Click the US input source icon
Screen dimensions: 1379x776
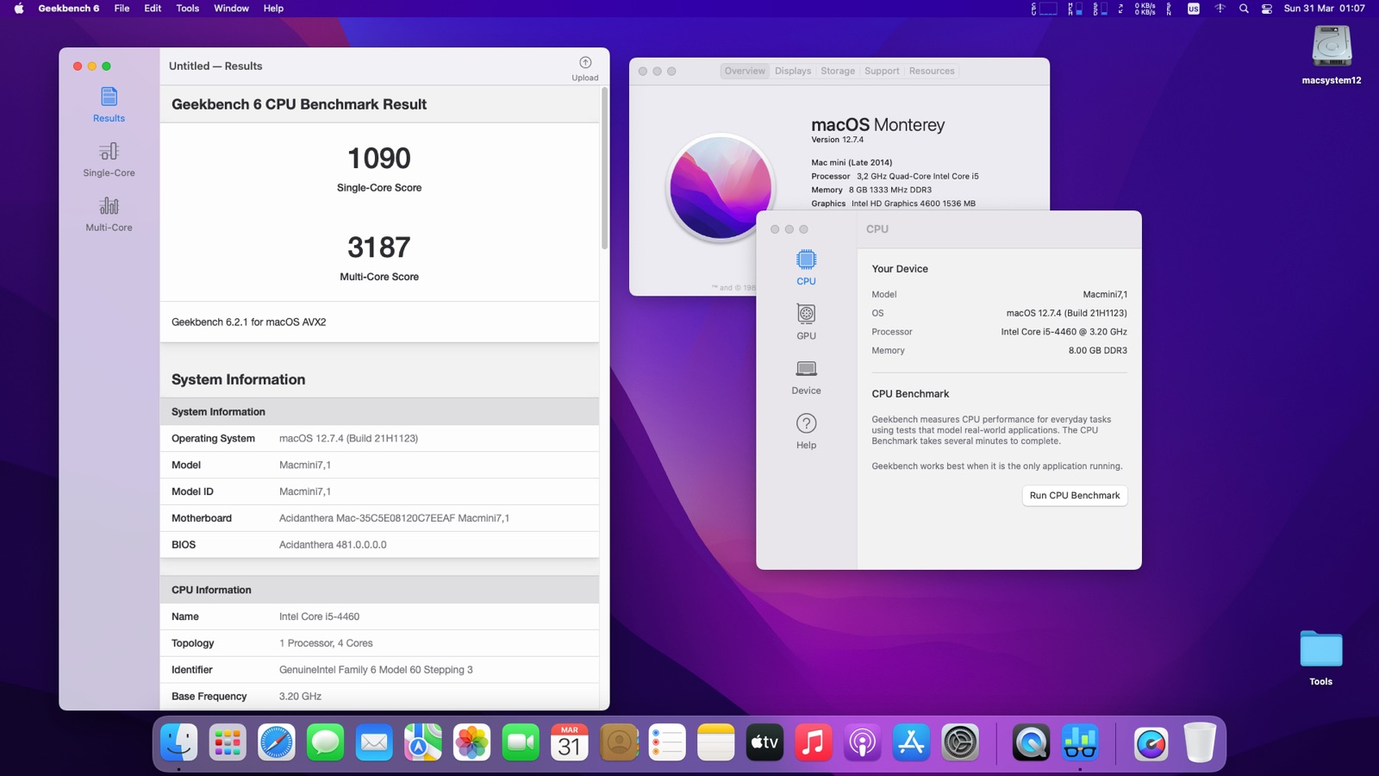coord(1194,9)
